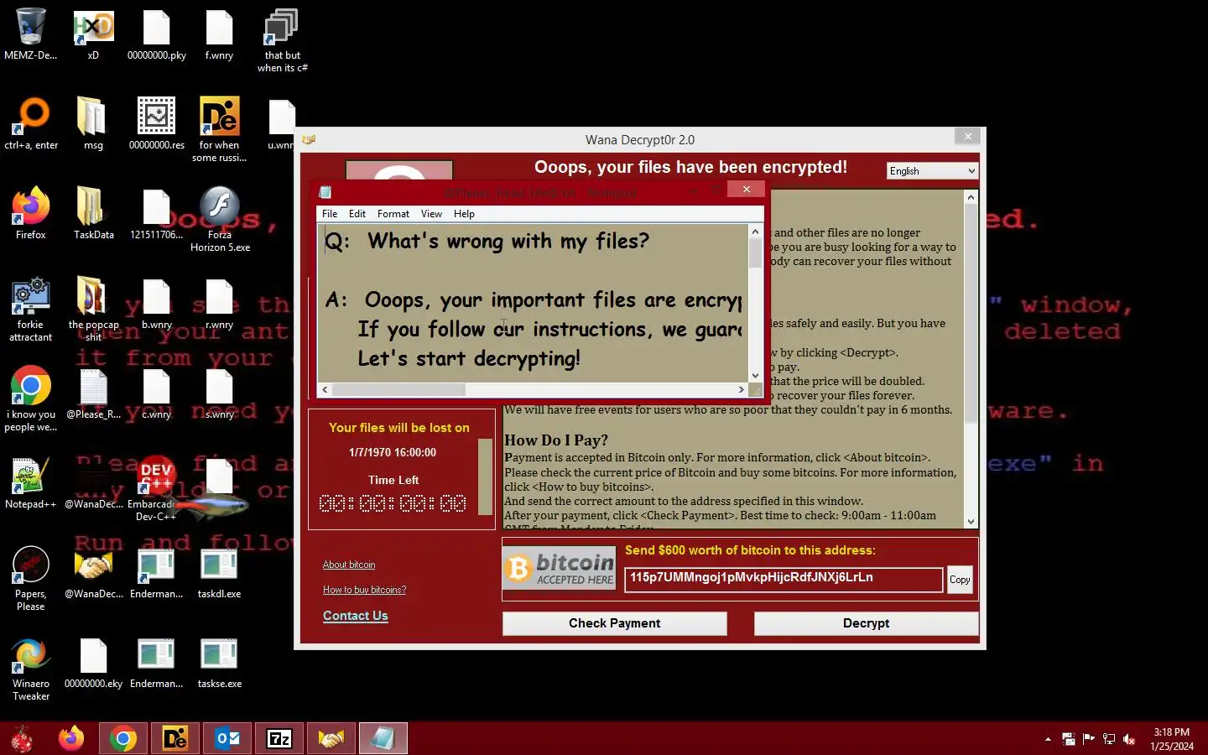
Task: Open Notepad's Help menu
Action: (x=464, y=214)
